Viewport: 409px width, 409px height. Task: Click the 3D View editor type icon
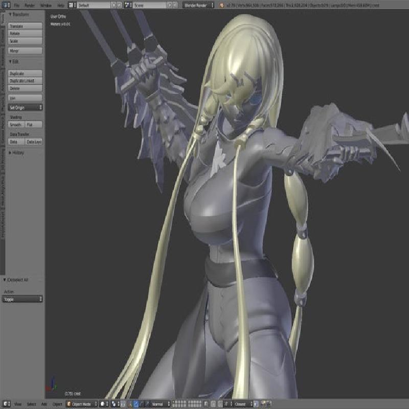(7, 404)
